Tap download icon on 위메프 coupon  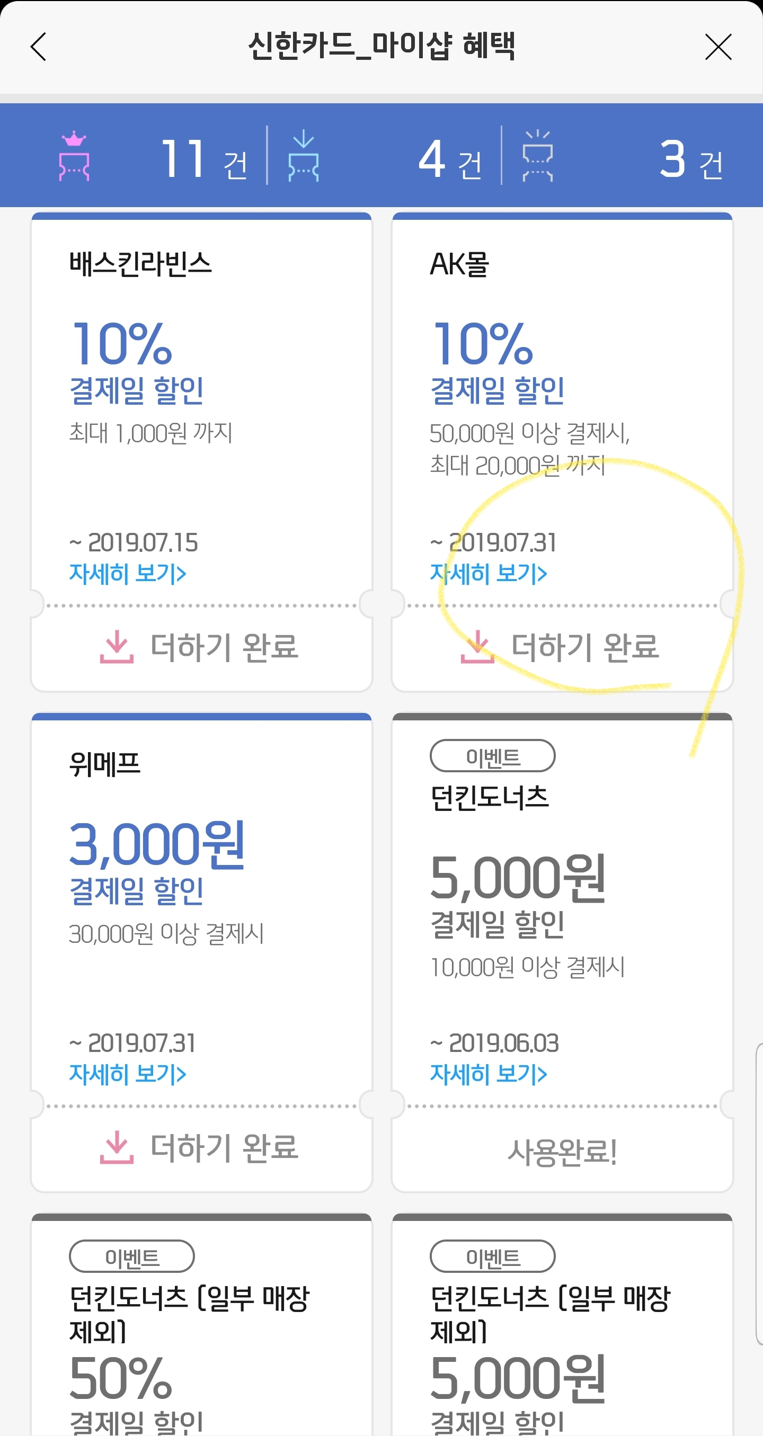[x=117, y=1147]
